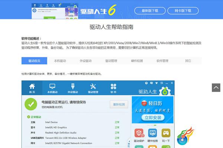Click the 正常 status of the Realtek audio row
This screenshot has height=148, width=223.
coord(117,133)
